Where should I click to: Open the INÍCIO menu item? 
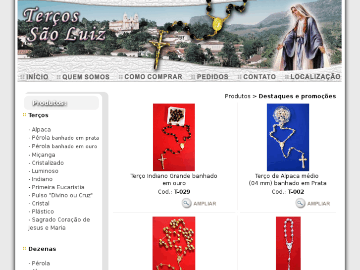tap(34, 77)
